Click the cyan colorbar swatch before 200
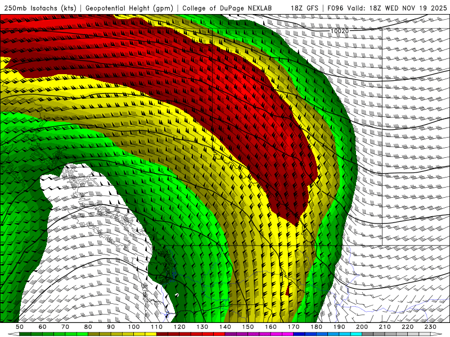The height and width of the screenshot is (337, 450). pos(356,334)
